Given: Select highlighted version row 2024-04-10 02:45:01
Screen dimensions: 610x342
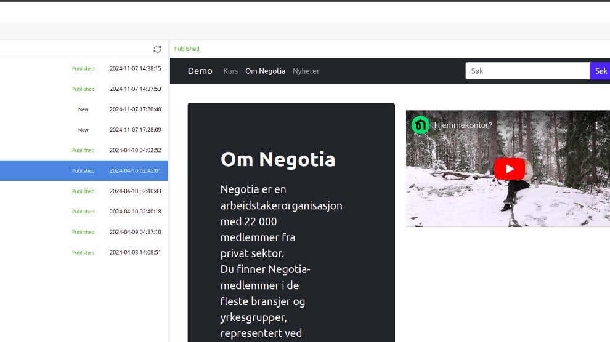Looking at the screenshot, I should point(84,170).
